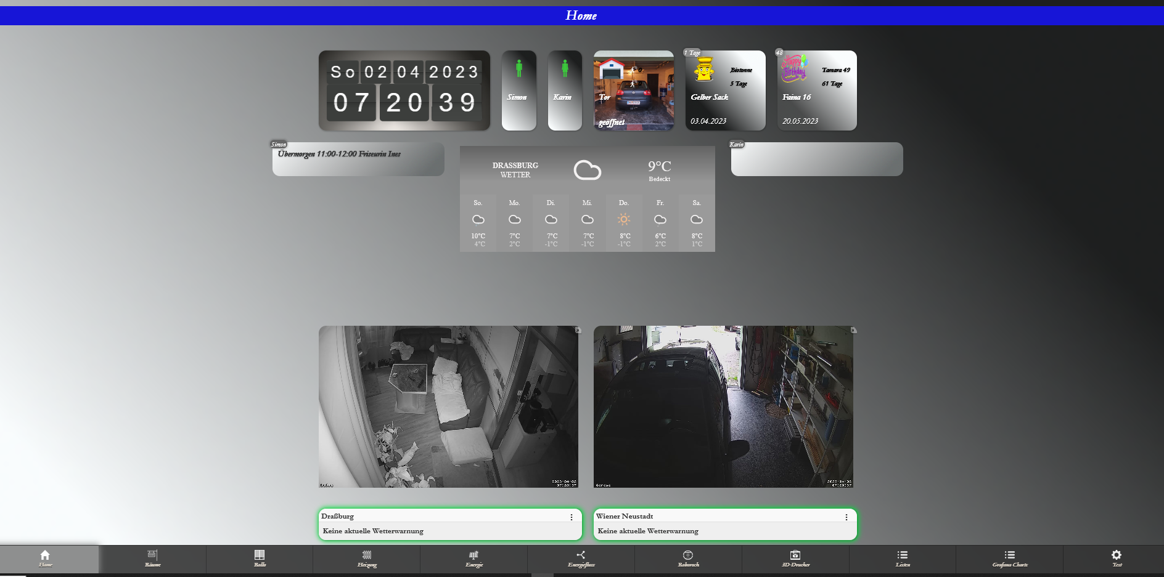Click the '1 Tage' badge on waste card
Screen dimensions: 1164x577
tap(692, 53)
